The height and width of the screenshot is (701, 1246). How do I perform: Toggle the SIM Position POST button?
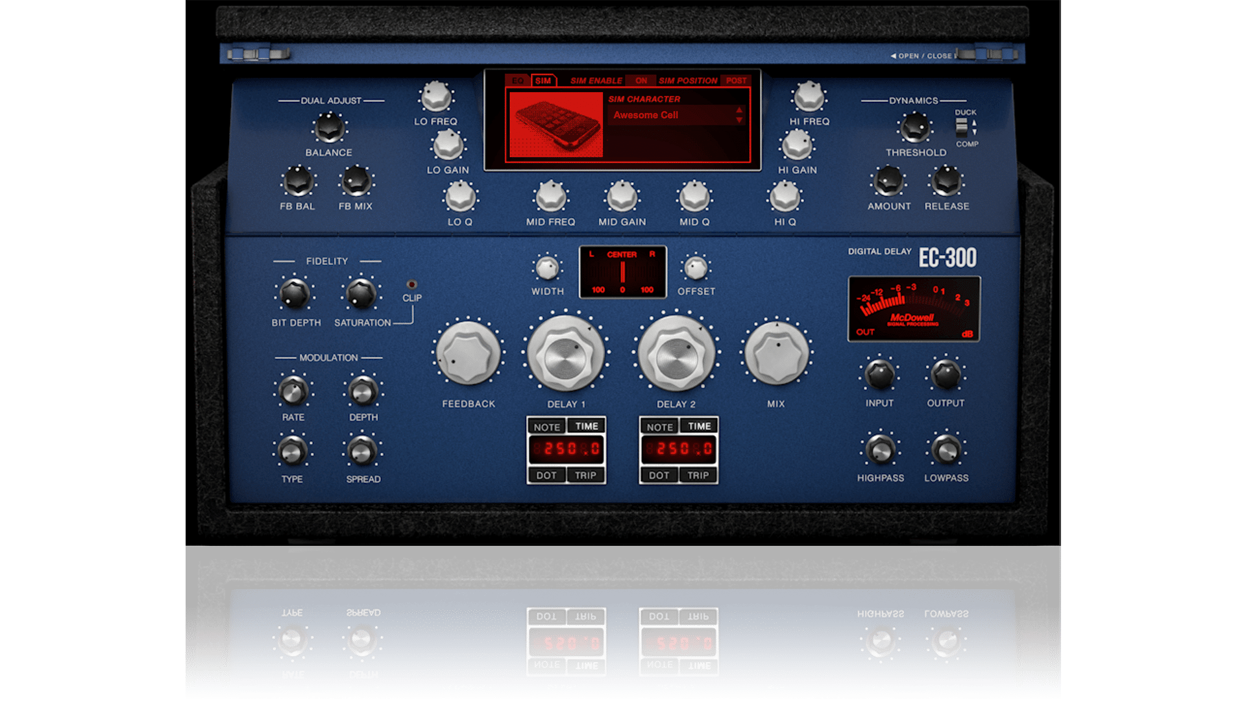(736, 80)
